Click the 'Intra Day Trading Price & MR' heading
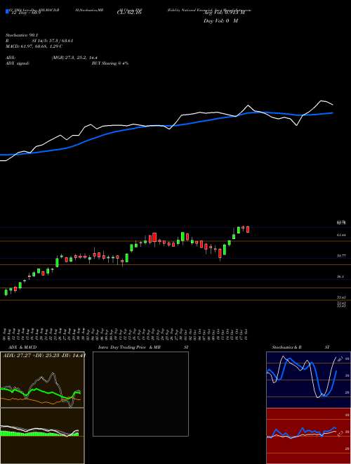The width and height of the screenshot is (351, 464). click(129, 347)
